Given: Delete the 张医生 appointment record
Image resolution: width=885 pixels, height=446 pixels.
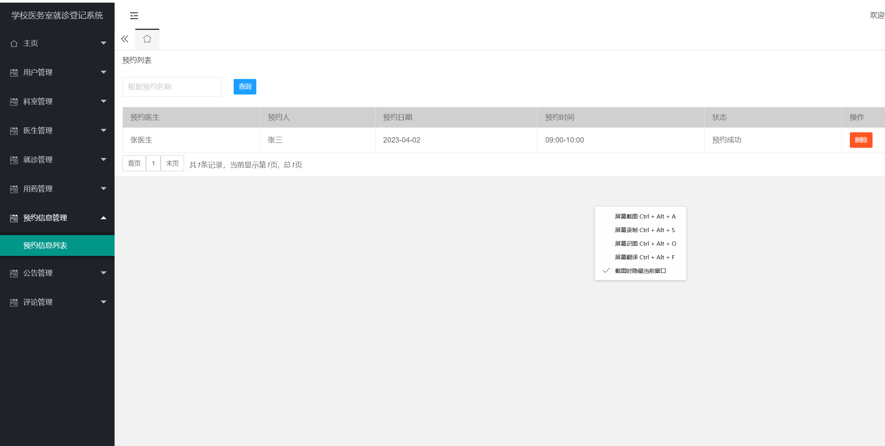Looking at the screenshot, I should pyautogui.click(x=861, y=140).
